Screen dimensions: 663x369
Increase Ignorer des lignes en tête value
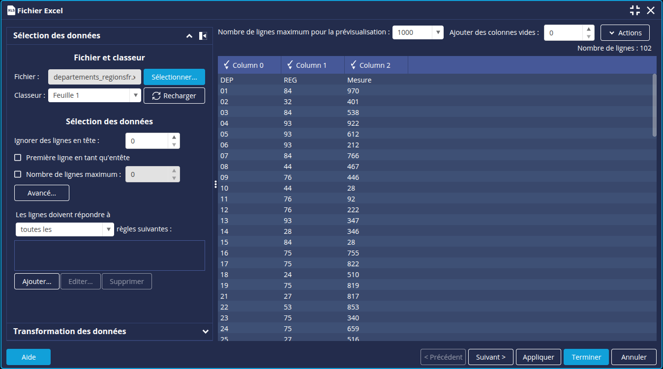174,137
